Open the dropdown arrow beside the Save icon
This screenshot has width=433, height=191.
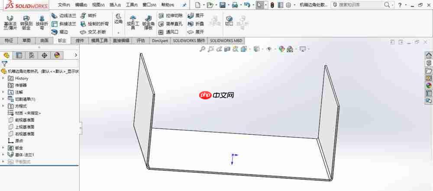[228, 5]
